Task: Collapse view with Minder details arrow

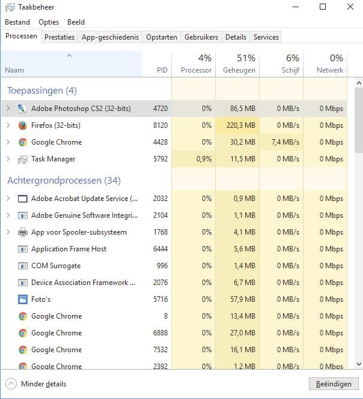Action: coord(11,384)
